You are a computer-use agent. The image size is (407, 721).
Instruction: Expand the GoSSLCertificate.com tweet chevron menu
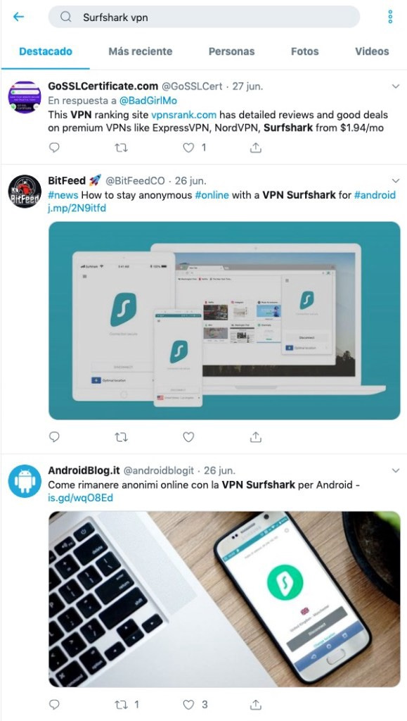396,86
